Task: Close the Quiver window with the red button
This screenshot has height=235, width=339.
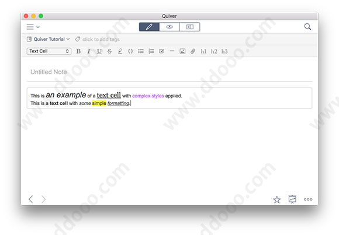Action: 26,16
